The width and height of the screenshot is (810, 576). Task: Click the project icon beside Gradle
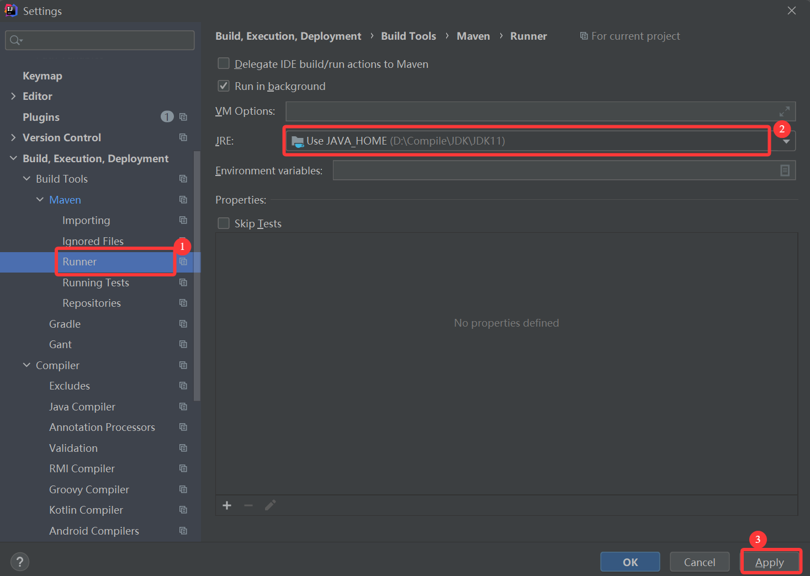183,324
